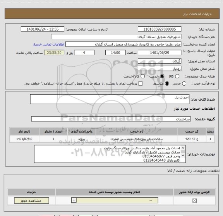223x216 pixels.
Task: Click the request creator name field
Action: coord(123,44)
